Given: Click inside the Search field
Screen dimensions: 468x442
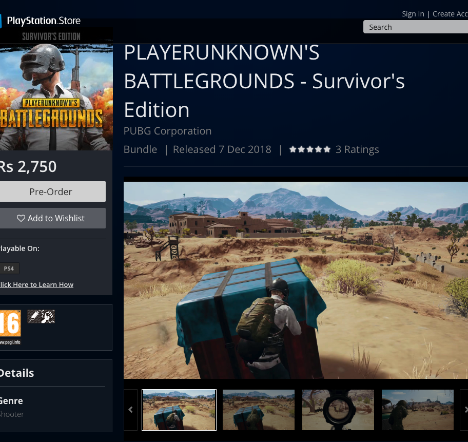Looking at the screenshot, I should (416, 27).
